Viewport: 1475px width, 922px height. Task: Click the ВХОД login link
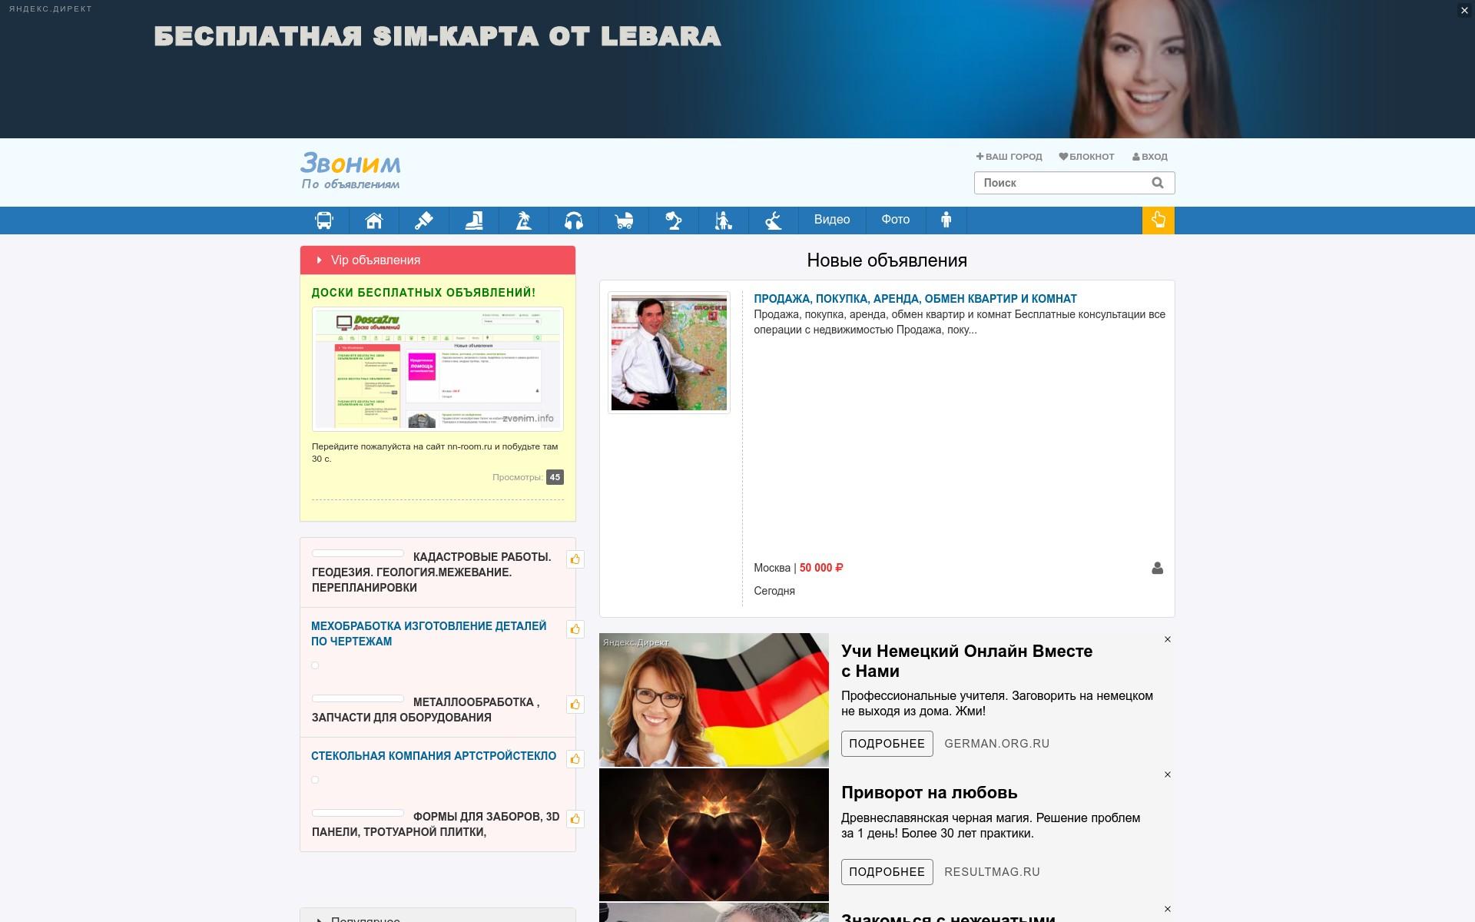(1150, 157)
